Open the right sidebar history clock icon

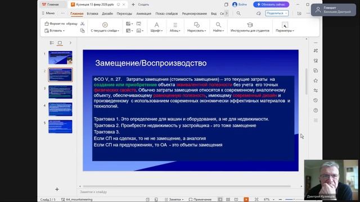click(x=316, y=100)
